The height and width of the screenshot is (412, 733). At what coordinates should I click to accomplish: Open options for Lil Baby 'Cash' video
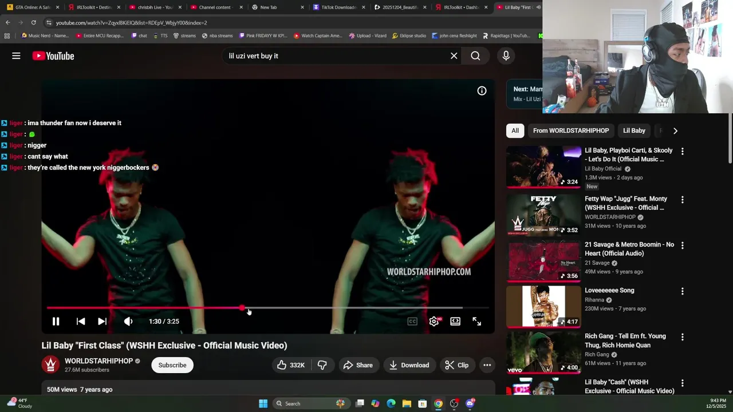point(682,382)
